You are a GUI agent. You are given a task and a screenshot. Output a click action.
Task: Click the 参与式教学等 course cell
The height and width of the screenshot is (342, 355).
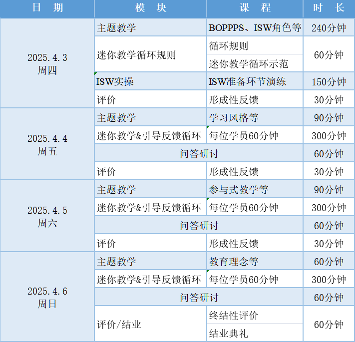click(255, 189)
